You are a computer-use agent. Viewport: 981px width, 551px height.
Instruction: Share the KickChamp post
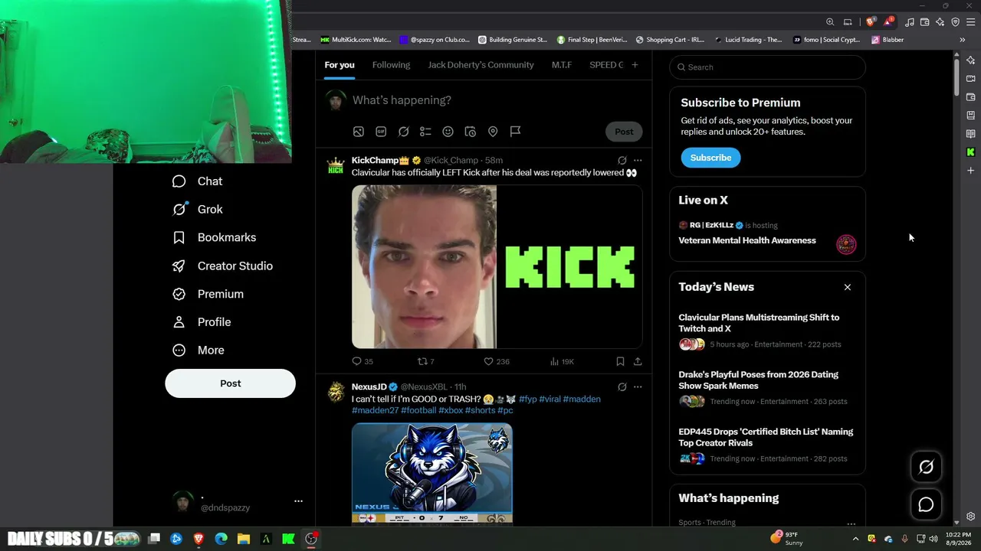point(637,361)
